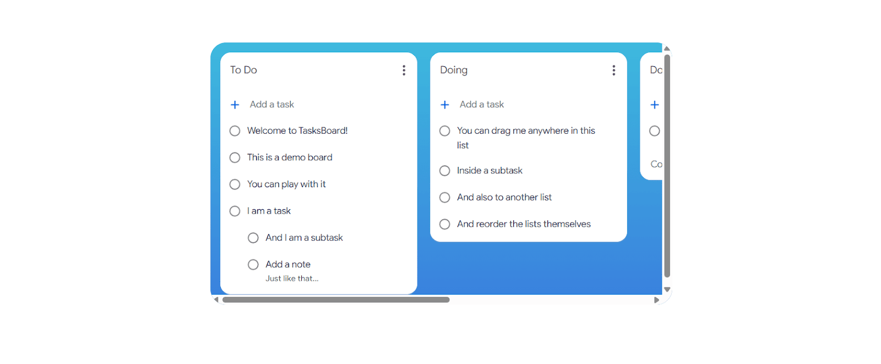Viewport: 881px width, 364px height.
Task: Click the horizontal scrollbar thumb
Action: click(336, 300)
